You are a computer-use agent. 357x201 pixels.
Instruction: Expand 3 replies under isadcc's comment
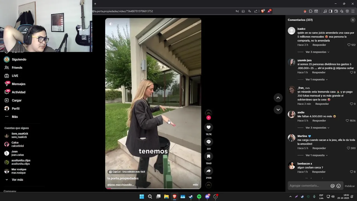(317, 52)
